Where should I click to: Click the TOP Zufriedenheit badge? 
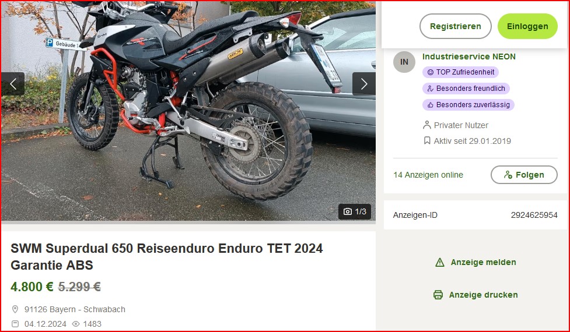click(x=460, y=72)
